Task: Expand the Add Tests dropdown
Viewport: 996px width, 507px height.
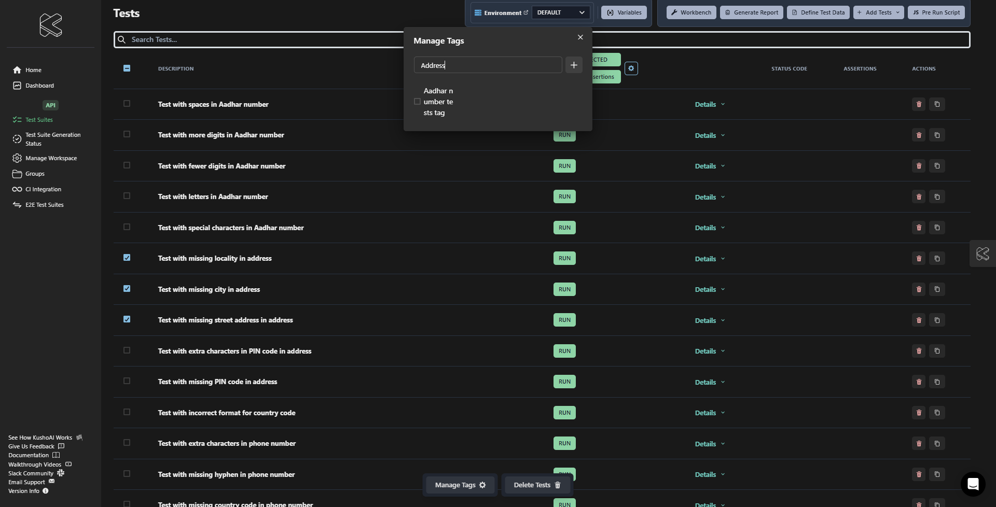Action: click(878, 12)
